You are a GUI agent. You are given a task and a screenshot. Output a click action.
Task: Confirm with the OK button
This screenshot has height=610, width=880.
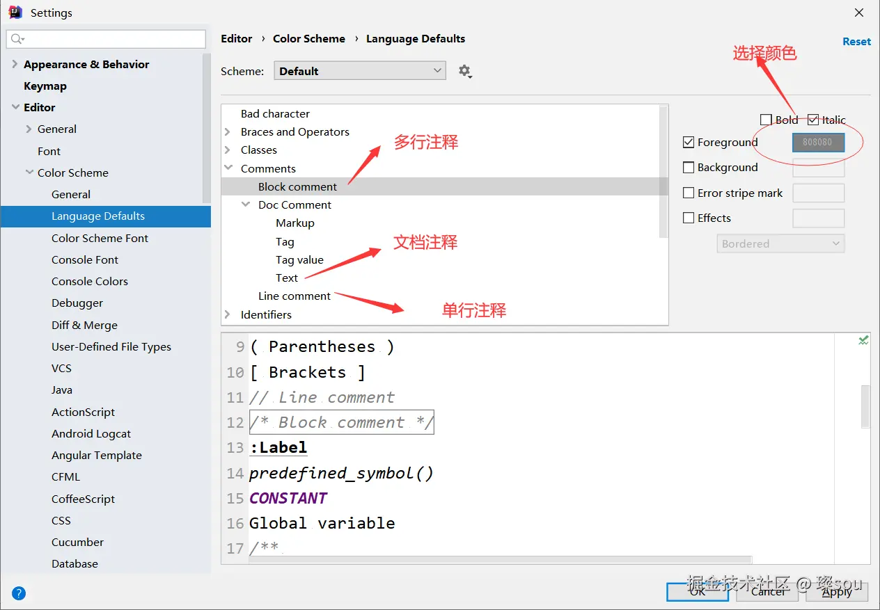698,592
